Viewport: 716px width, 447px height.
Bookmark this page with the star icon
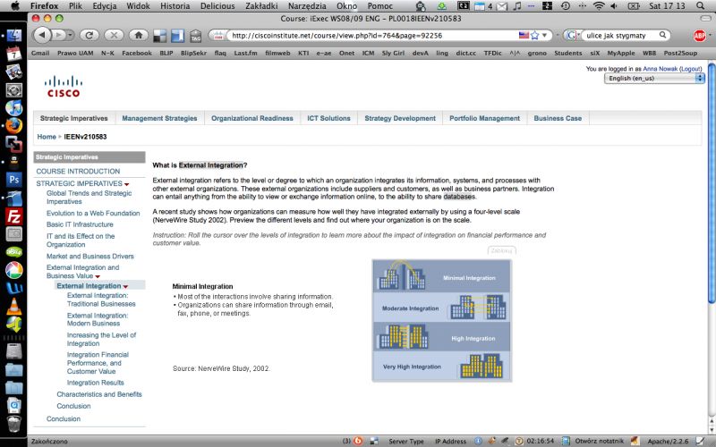pos(534,35)
